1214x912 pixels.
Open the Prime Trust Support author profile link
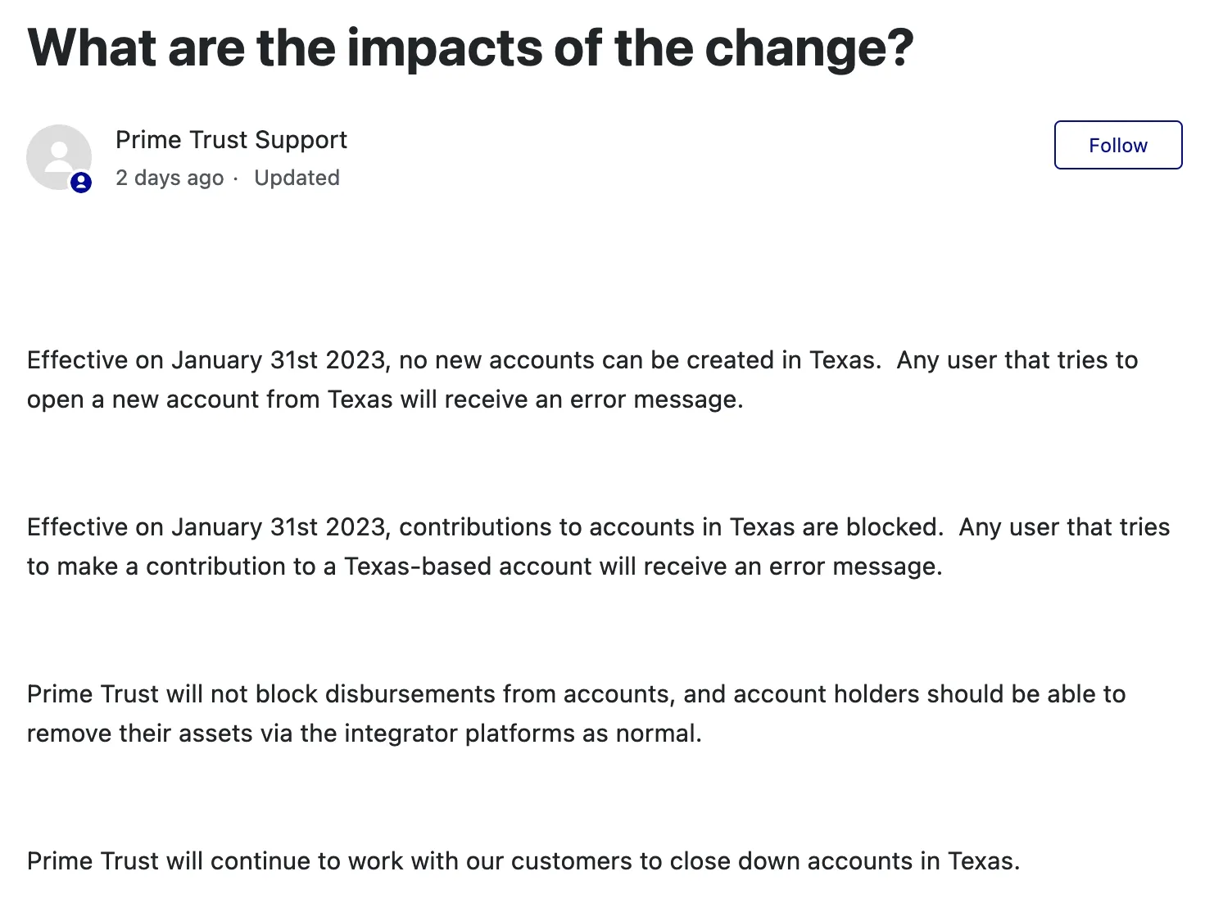[231, 140]
